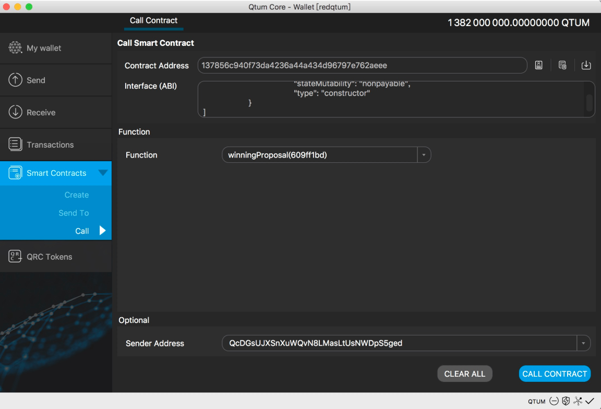Click the paste from clipboard icon
The height and width of the screenshot is (409, 601).
562,65
